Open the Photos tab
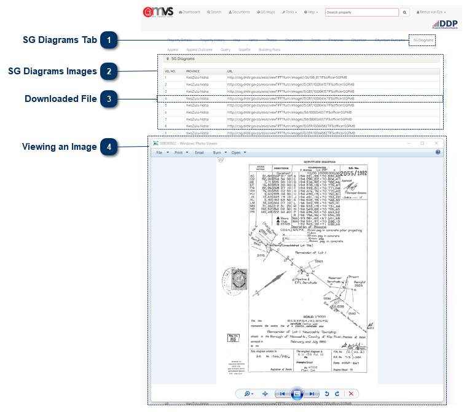The height and width of the screenshot is (412, 464). click(x=272, y=40)
